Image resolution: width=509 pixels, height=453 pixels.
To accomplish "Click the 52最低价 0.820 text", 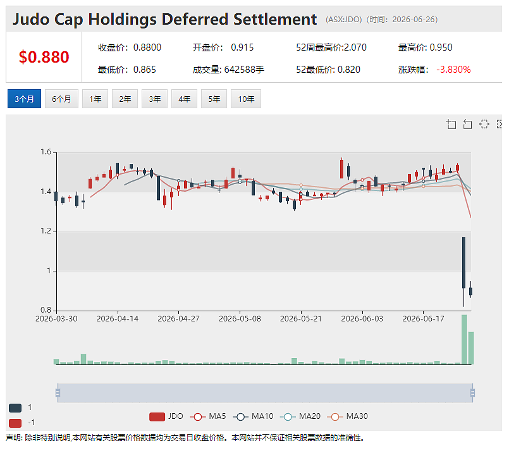I will click(x=328, y=70).
